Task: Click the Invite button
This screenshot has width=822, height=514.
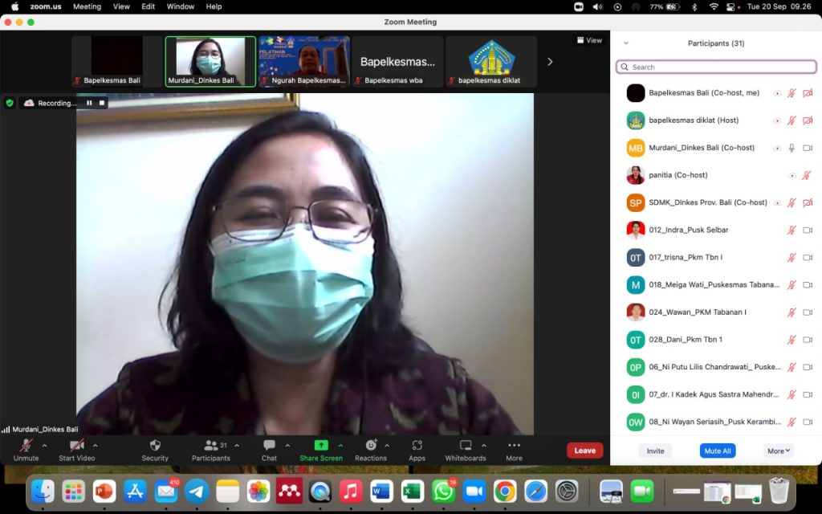Action: coord(655,451)
